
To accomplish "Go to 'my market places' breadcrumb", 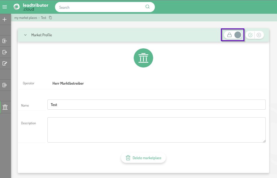I will coord(26,18).
